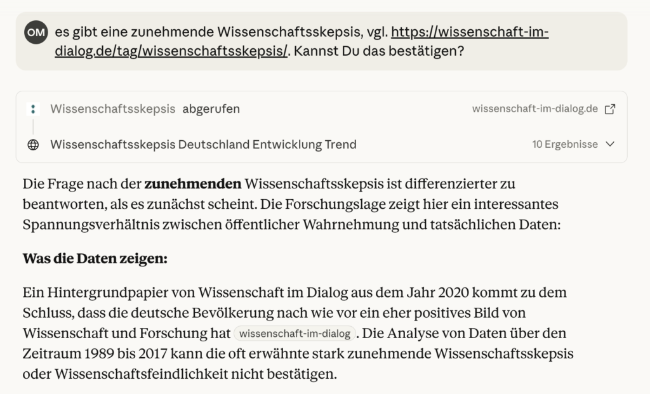Click the Wissenschaftsskepsis abgerufen fetch entry
The height and width of the screenshot is (394, 650).
coord(145,108)
